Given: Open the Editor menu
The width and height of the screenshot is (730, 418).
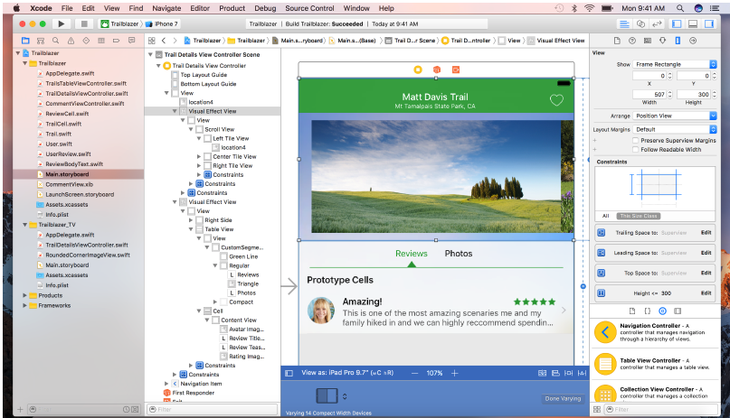Looking at the screenshot, I should (x=198, y=7).
